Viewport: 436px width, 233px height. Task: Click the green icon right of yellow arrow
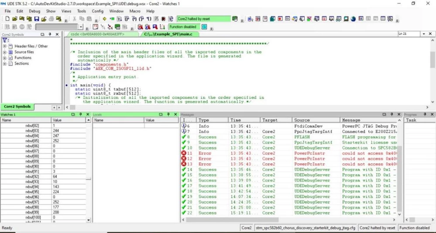(112, 19)
